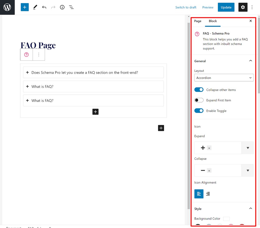Add a new FAQ item with the black plus inside the FAQ block
This screenshot has width=260, height=228.
click(95, 112)
